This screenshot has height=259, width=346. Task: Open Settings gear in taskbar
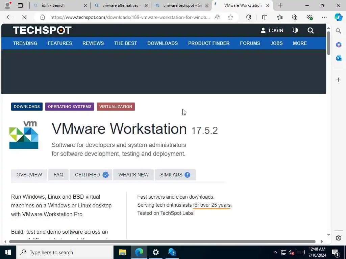click(x=155, y=252)
